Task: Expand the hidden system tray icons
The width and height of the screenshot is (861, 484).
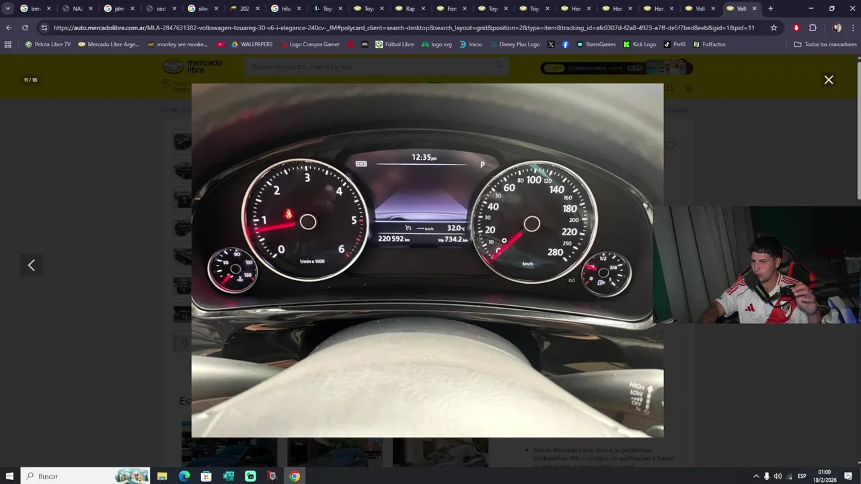Action: [756, 476]
